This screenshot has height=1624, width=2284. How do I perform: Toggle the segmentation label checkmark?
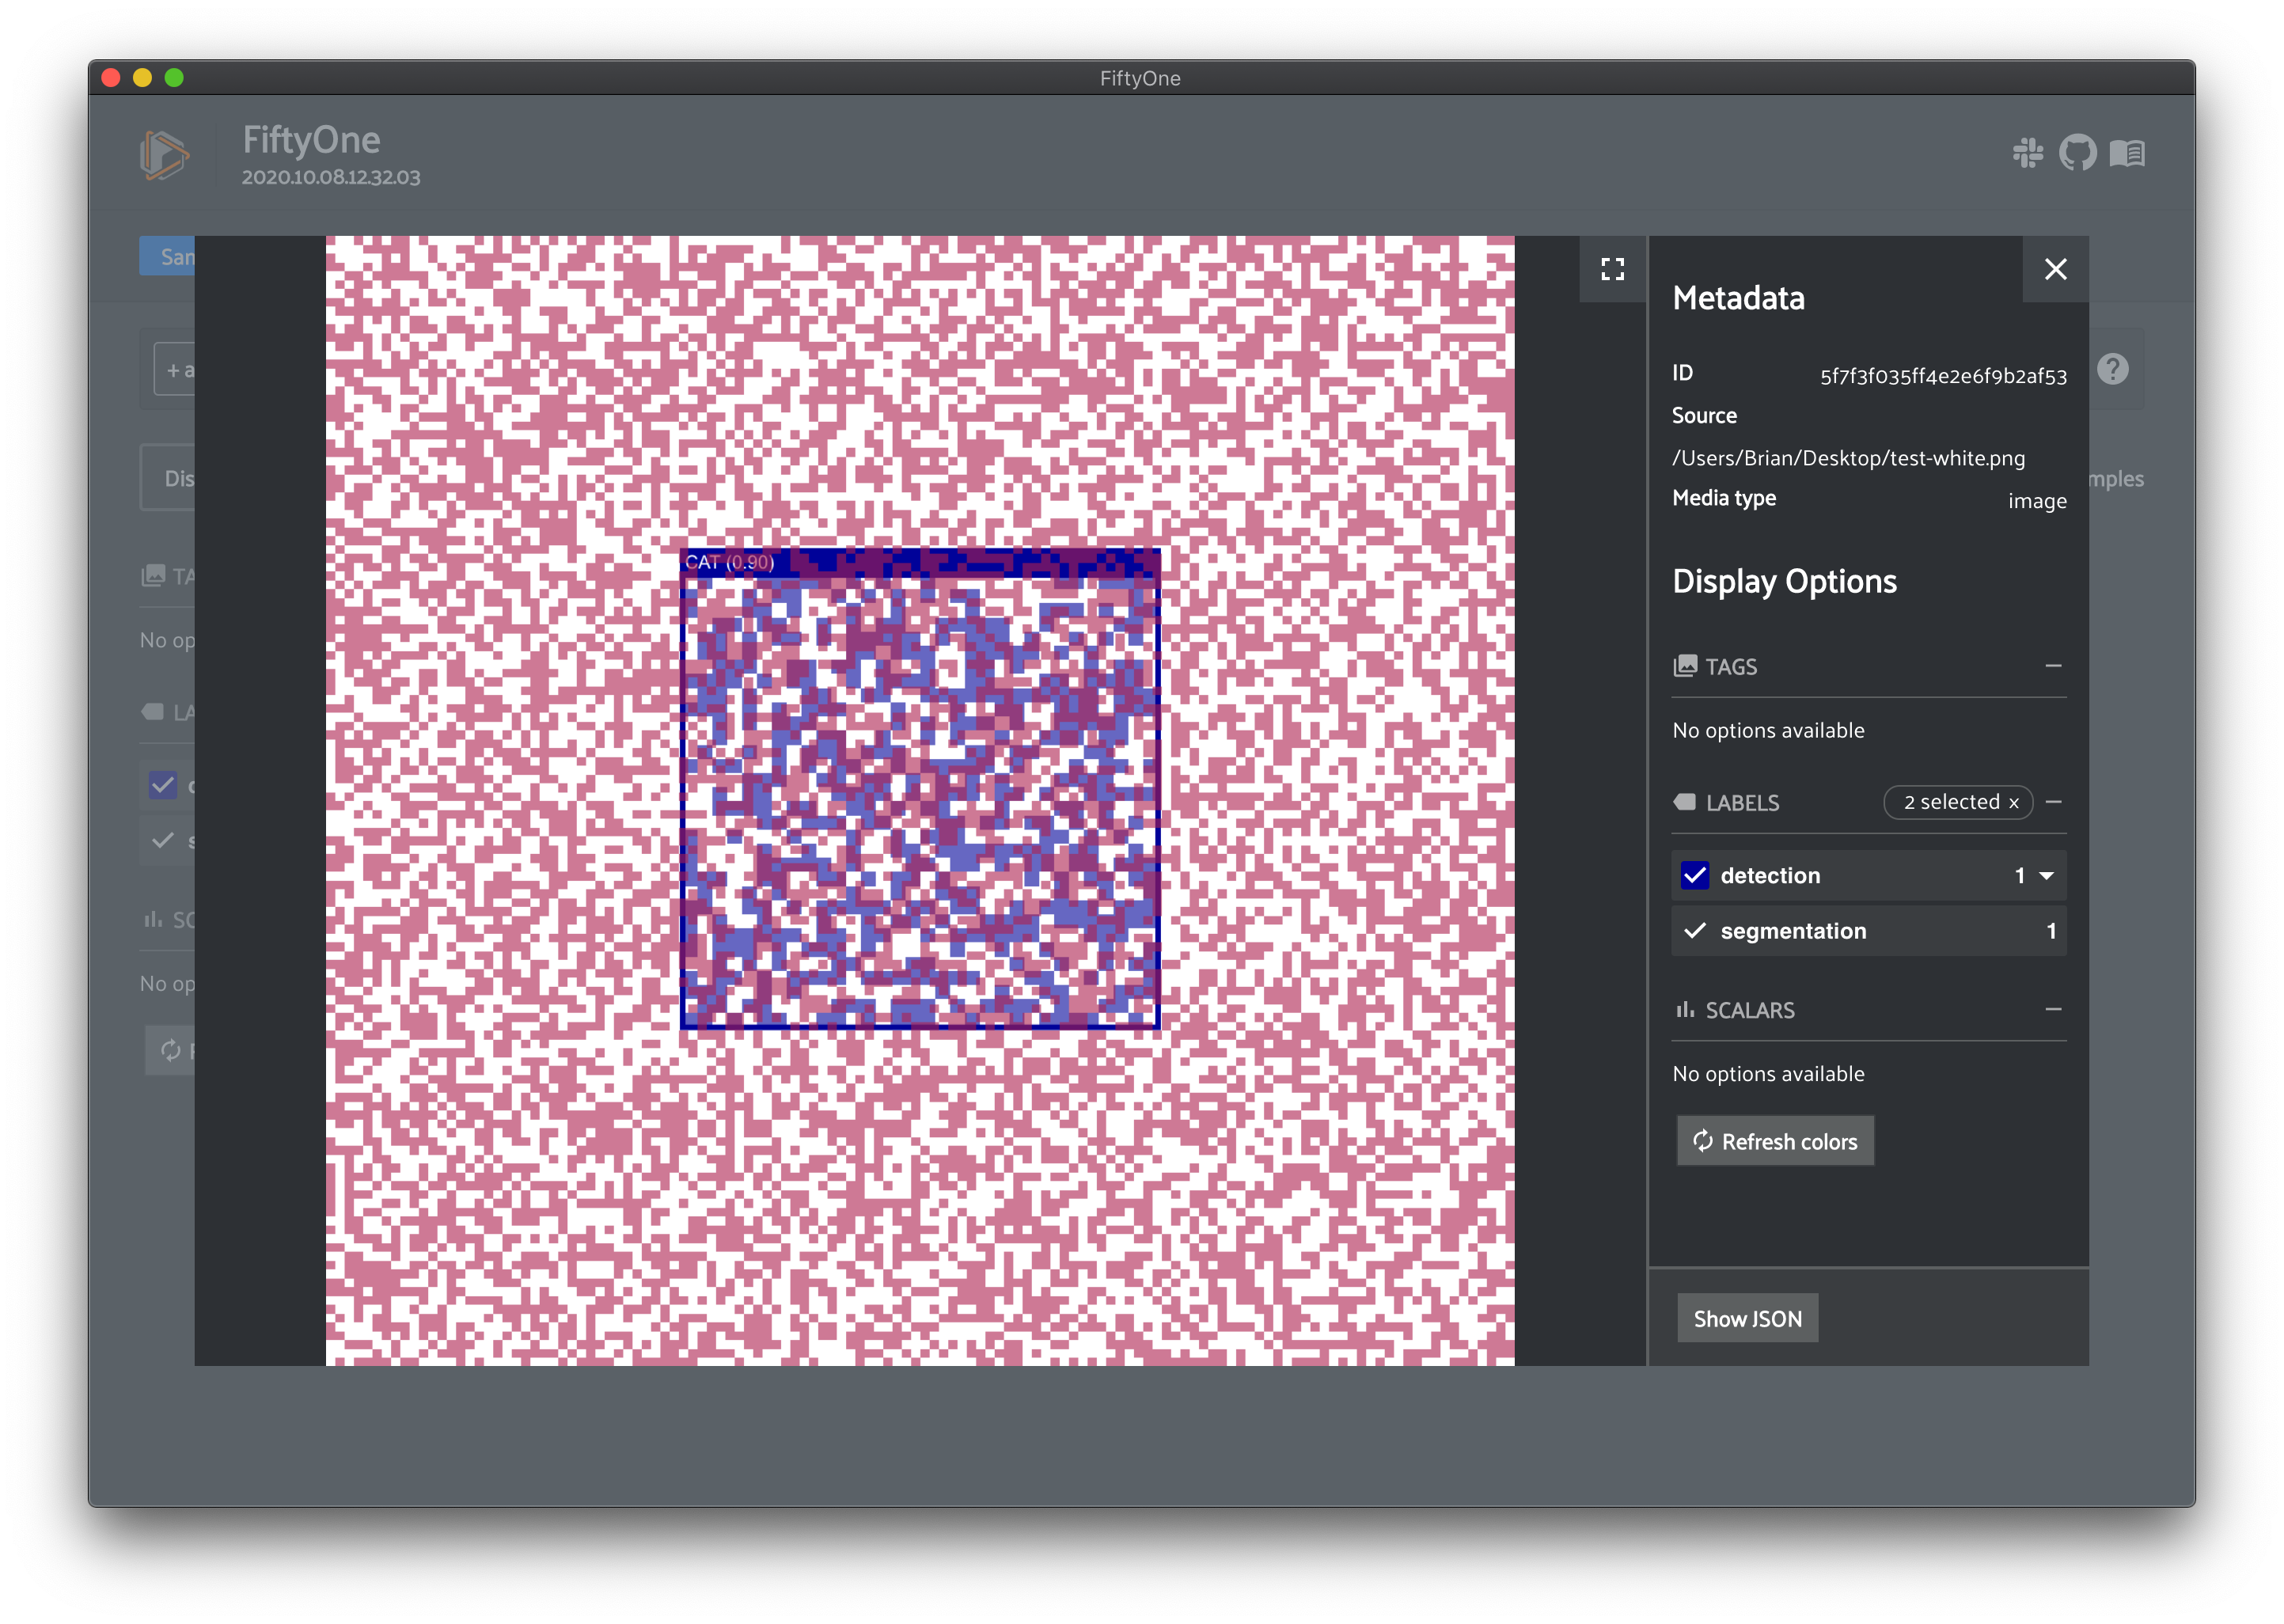click(1694, 931)
